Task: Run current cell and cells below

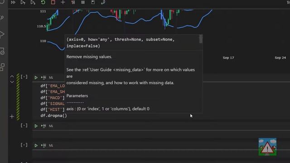Action: [33, 2]
